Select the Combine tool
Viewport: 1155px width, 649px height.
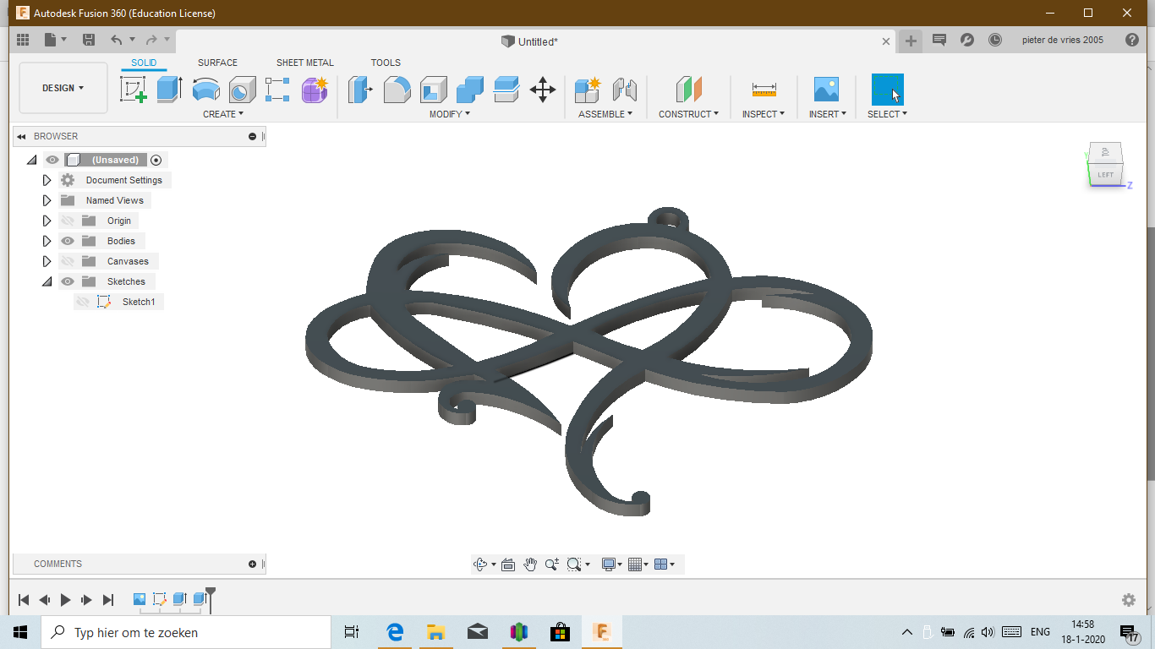coord(470,90)
